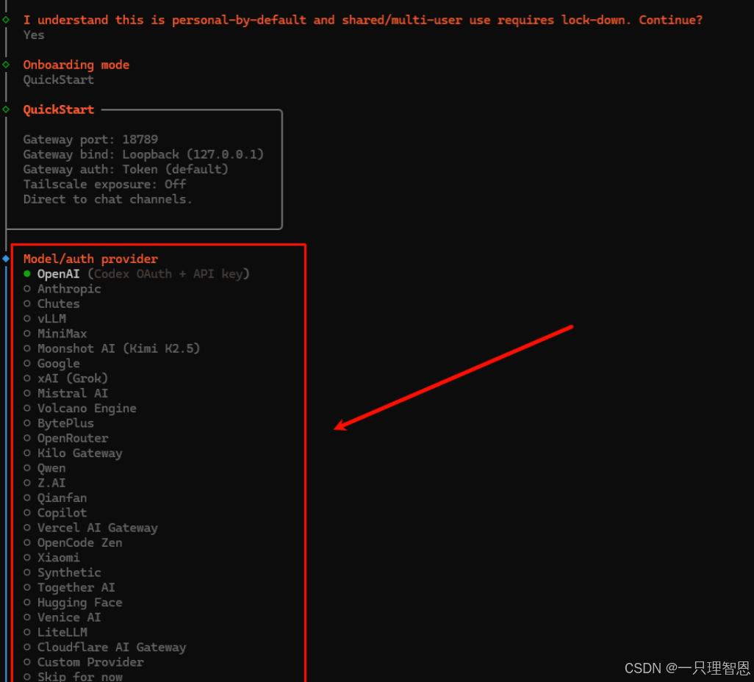Select Kilo Gateway option

point(73,453)
